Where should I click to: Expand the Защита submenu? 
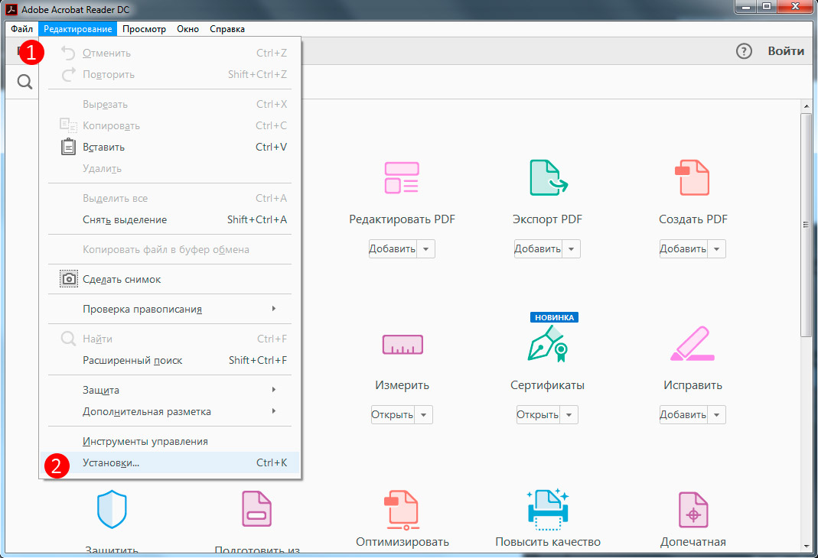click(170, 390)
